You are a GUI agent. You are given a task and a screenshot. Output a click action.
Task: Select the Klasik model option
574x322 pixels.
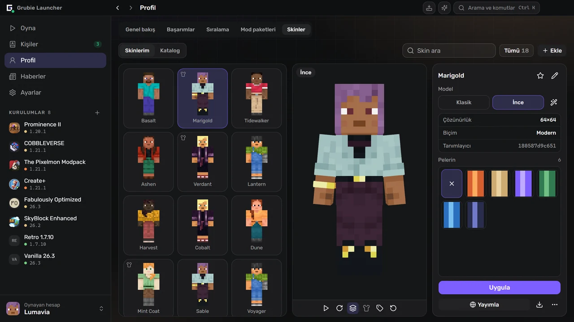464,102
